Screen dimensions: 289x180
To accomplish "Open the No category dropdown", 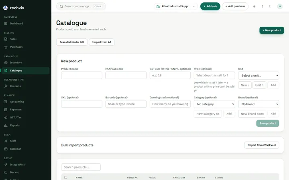I will pos(214,104).
